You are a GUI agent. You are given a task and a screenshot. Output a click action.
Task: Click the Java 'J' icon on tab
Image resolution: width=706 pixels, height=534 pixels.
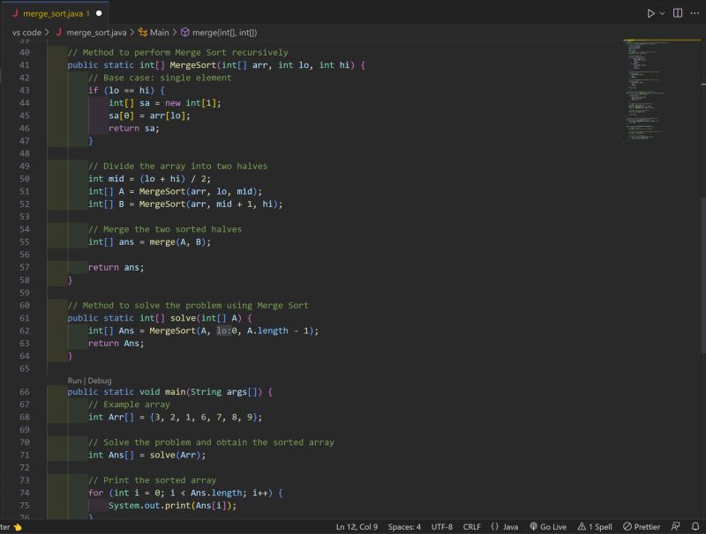15,13
